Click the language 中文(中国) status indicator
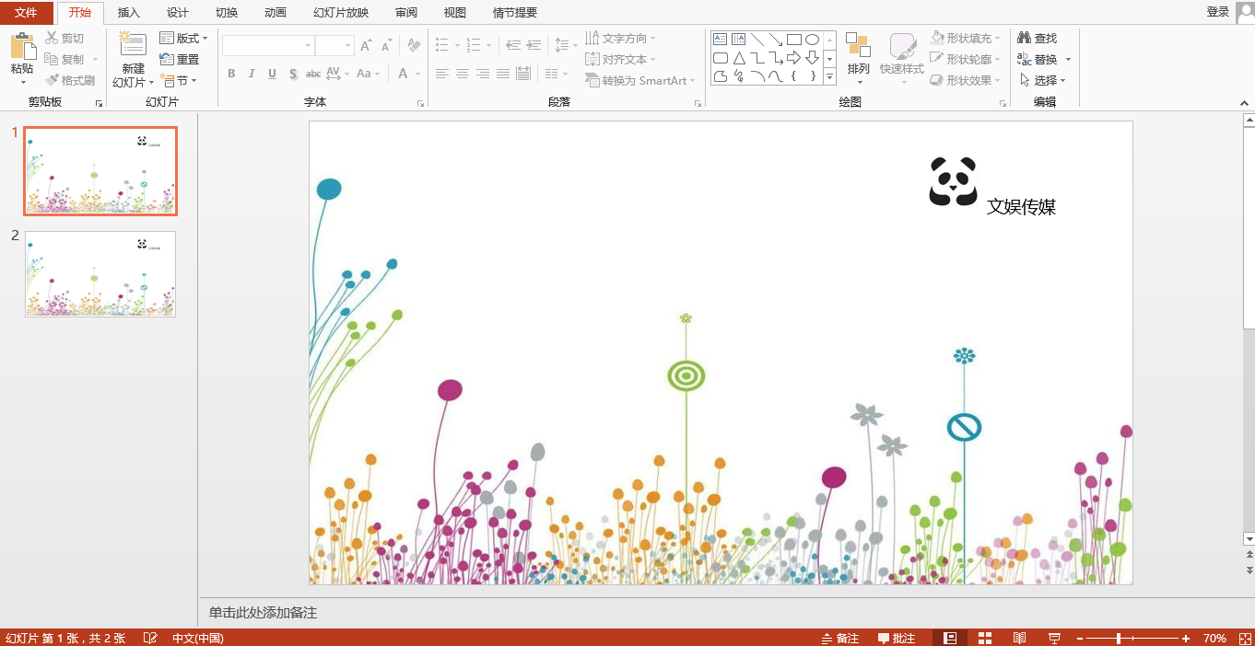The width and height of the screenshot is (1255, 646). coord(198,638)
